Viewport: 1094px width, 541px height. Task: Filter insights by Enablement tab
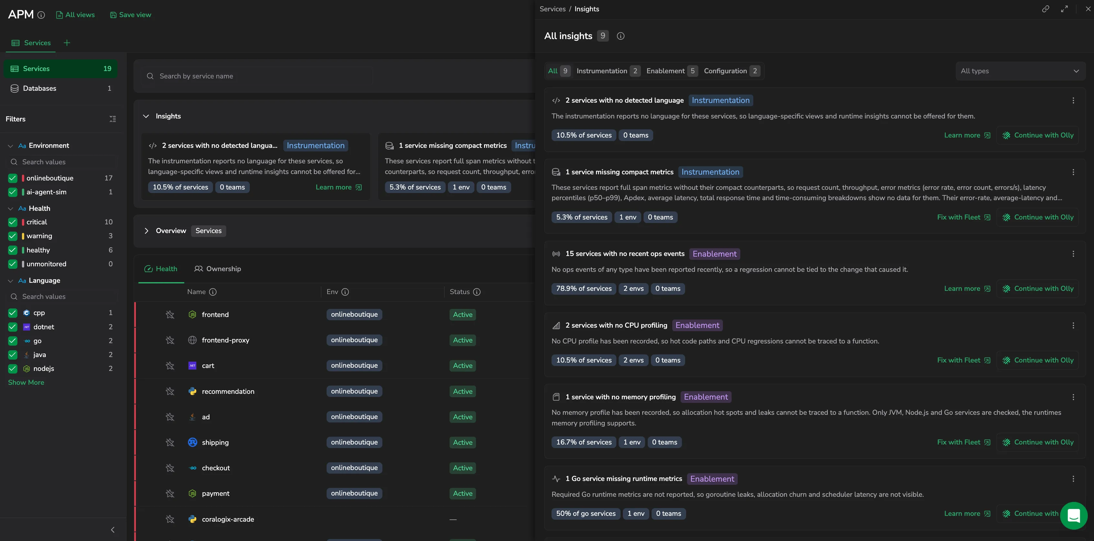click(x=672, y=71)
